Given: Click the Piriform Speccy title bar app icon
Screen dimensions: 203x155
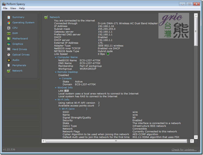Looking at the screenshot, I should [4, 4].
